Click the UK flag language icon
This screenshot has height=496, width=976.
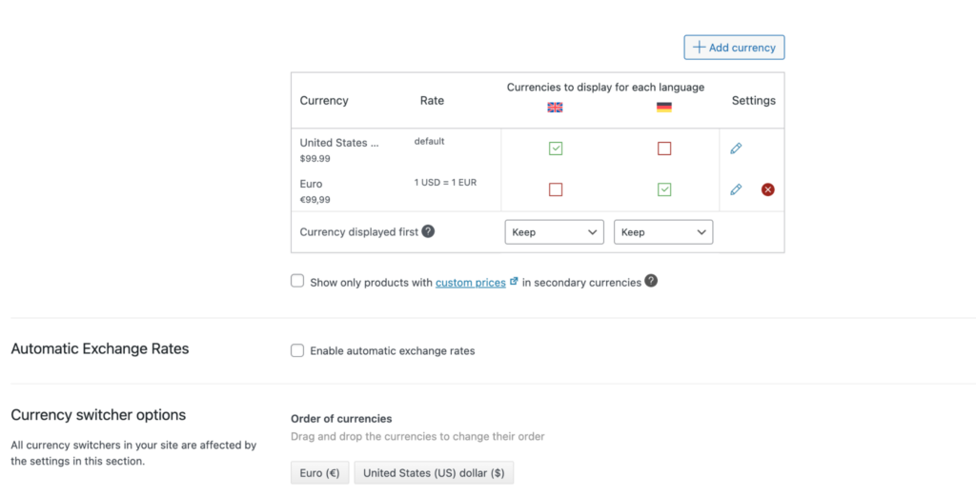tap(555, 108)
